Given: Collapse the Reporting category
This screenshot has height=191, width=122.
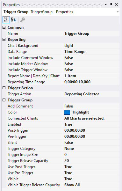Looking at the screenshot, I should click(4, 40).
